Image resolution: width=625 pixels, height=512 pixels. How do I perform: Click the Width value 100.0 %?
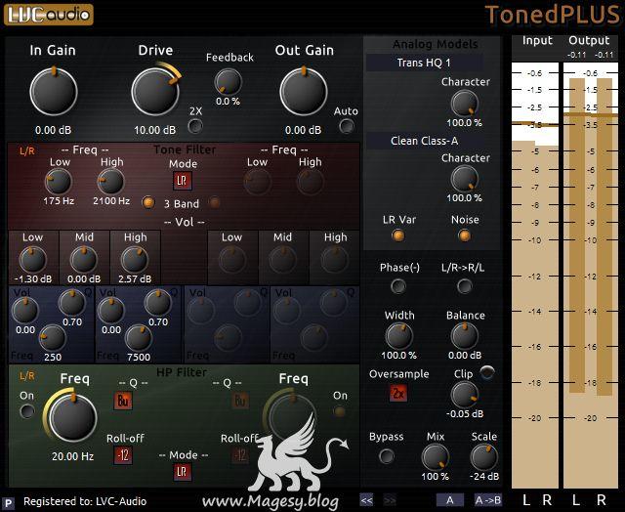(x=399, y=356)
